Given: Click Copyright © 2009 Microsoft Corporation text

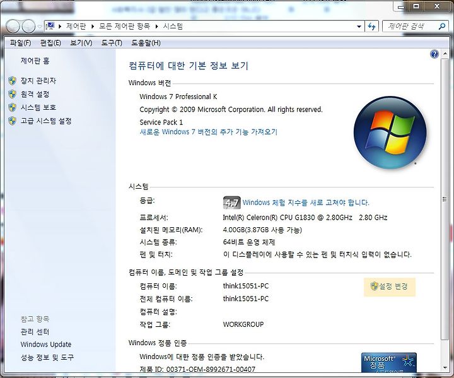Looking at the screenshot, I should point(231,109).
